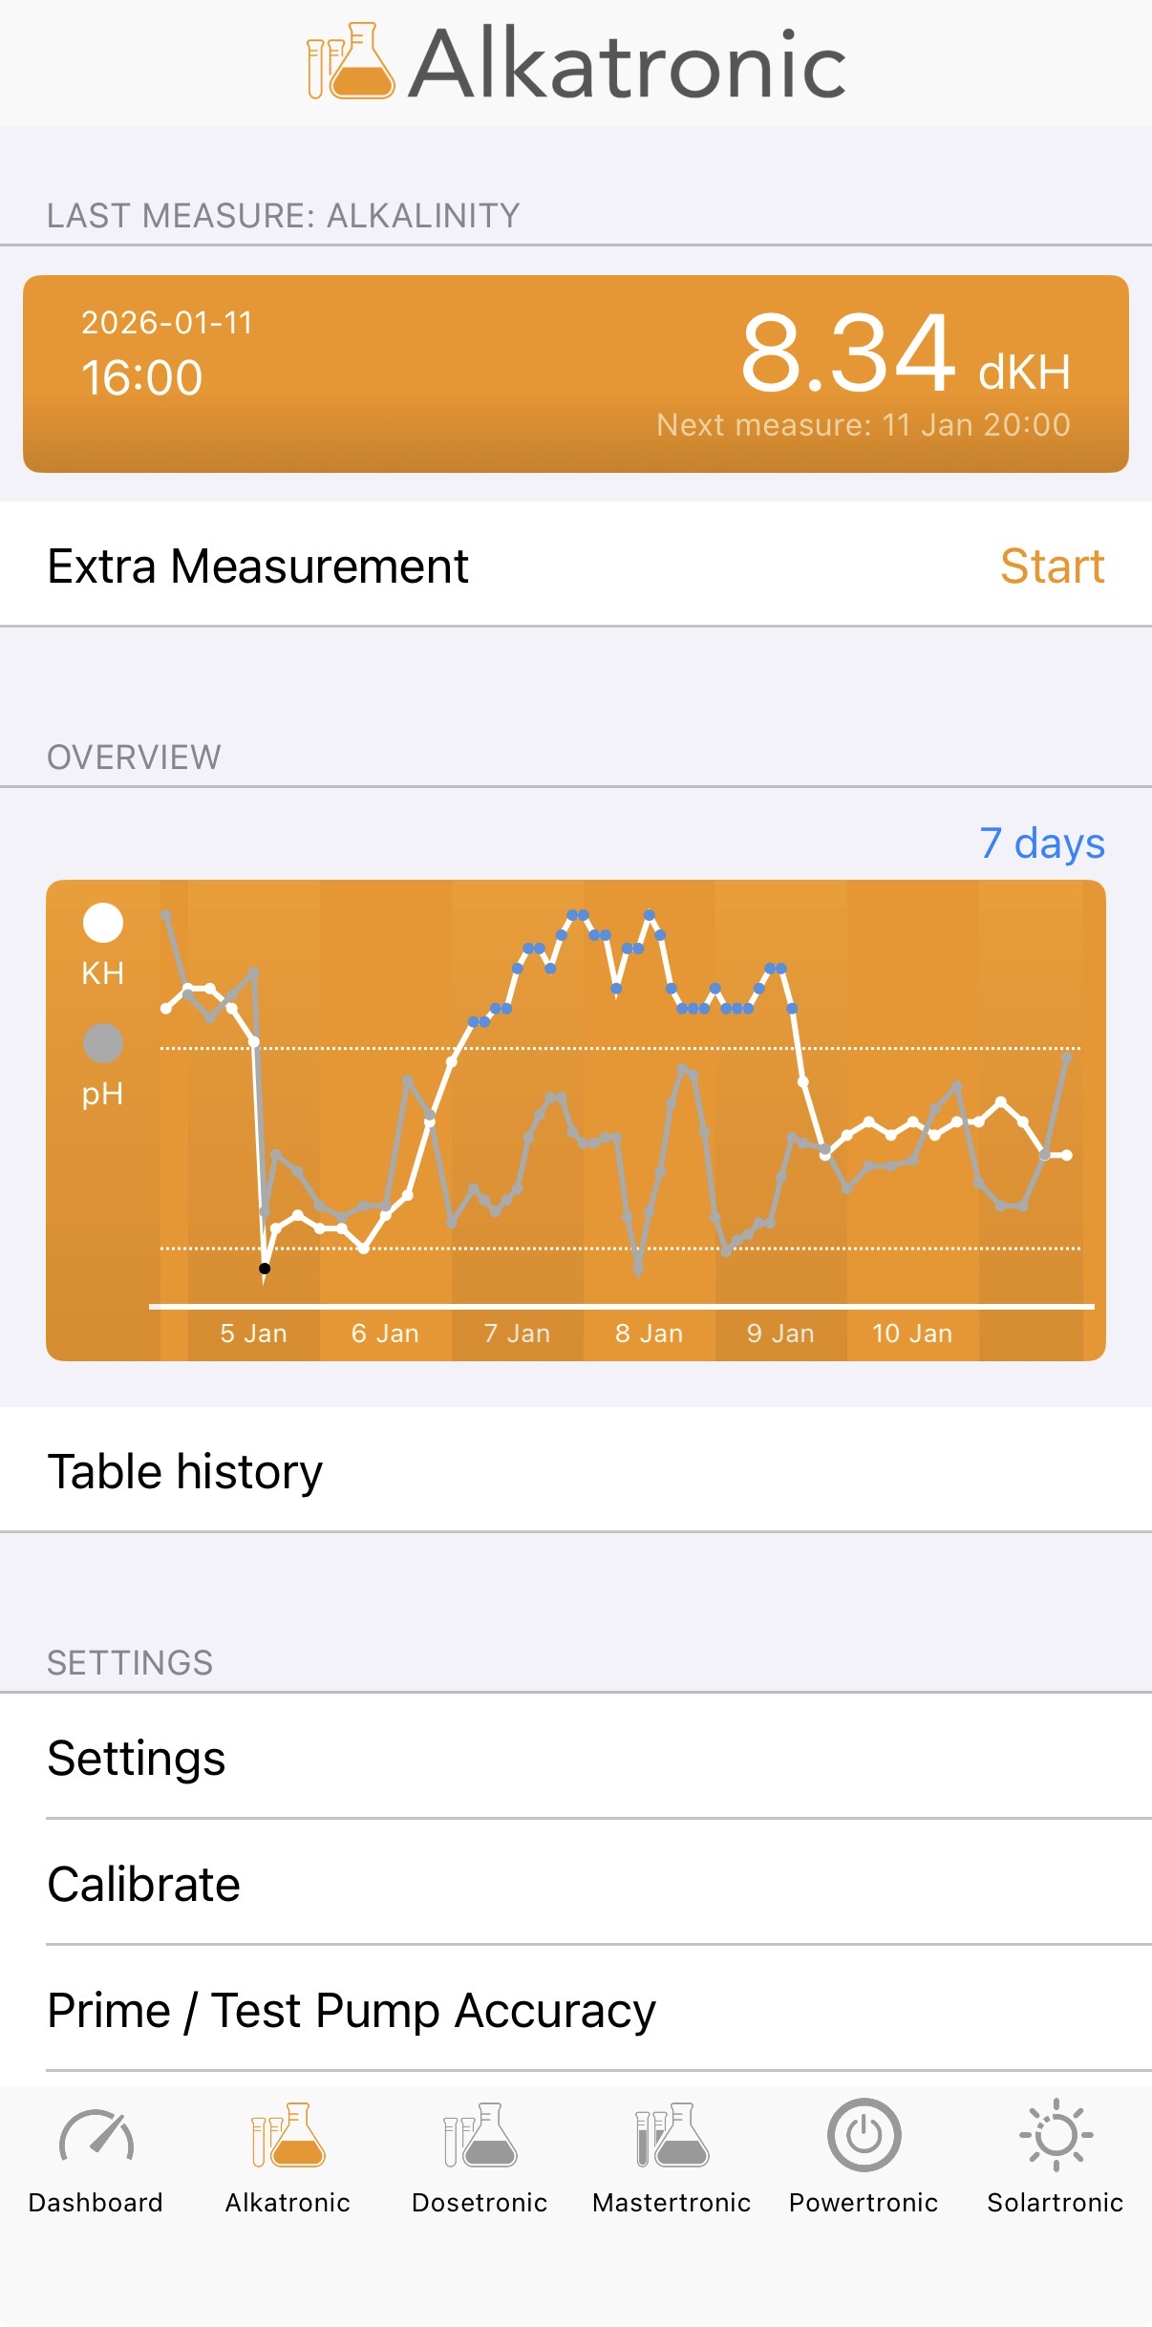Tap the 5 Jan label on chart axis
The width and height of the screenshot is (1152, 2327).
253,1334
